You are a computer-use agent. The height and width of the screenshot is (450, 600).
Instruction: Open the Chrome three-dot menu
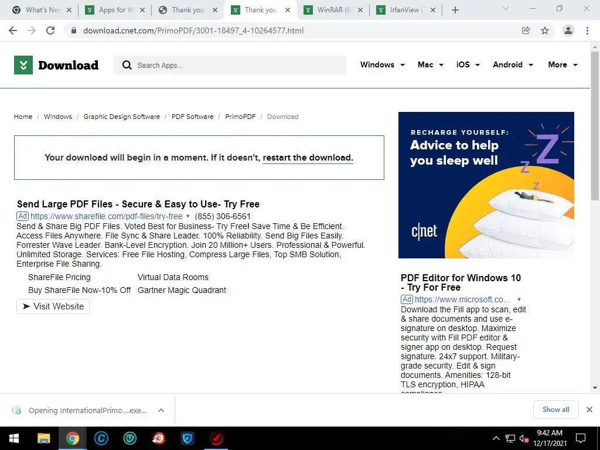click(x=587, y=30)
